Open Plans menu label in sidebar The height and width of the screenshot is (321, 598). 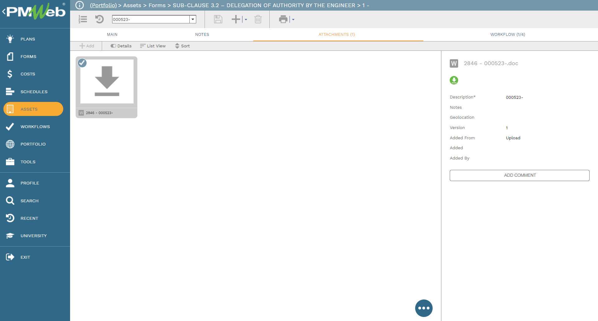[x=28, y=39]
